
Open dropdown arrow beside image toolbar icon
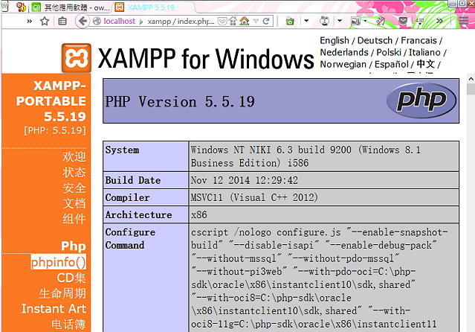pos(365,21)
